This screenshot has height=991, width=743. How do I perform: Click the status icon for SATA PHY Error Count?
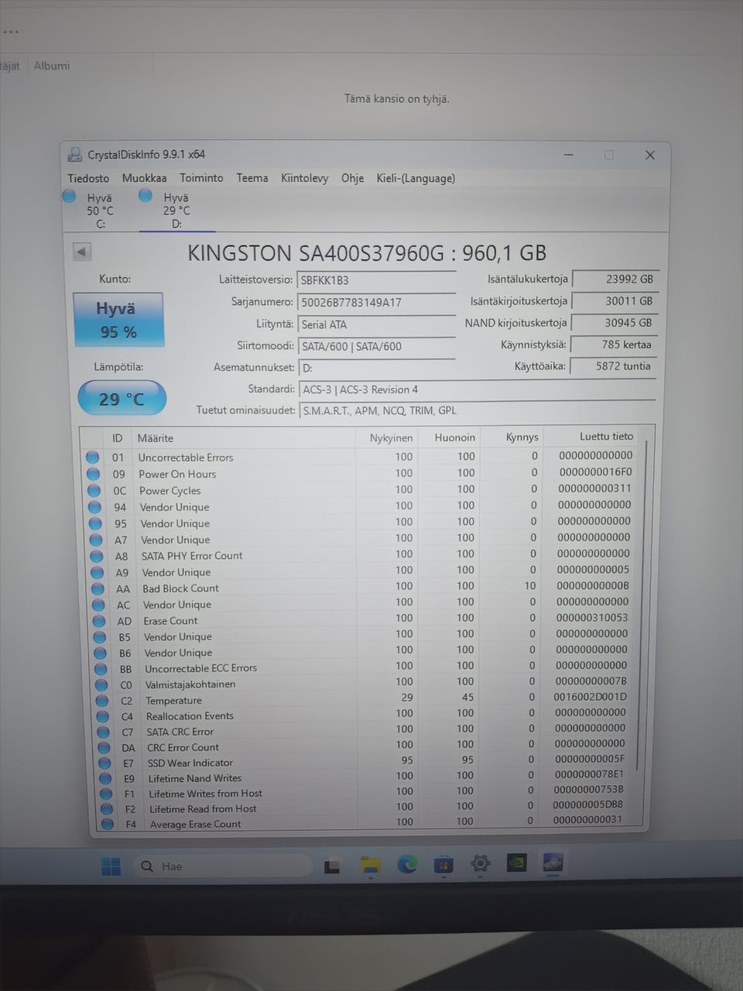(97, 556)
